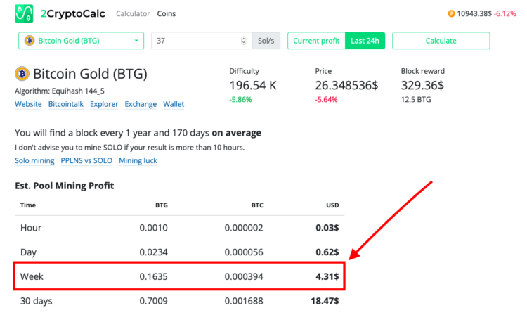Click the Hour row label
This screenshot has width=527, height=315.
[31, 228]
